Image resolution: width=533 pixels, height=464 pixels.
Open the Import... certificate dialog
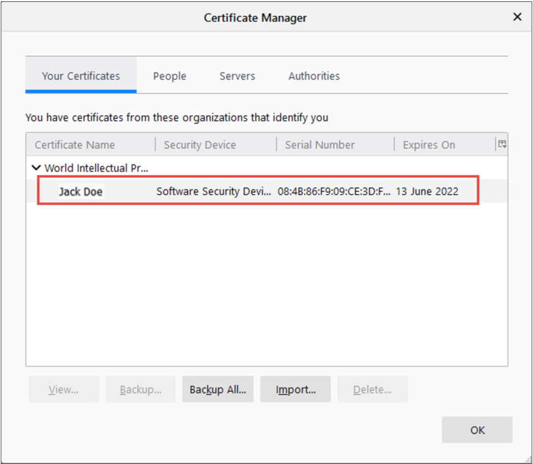point(296,389)
